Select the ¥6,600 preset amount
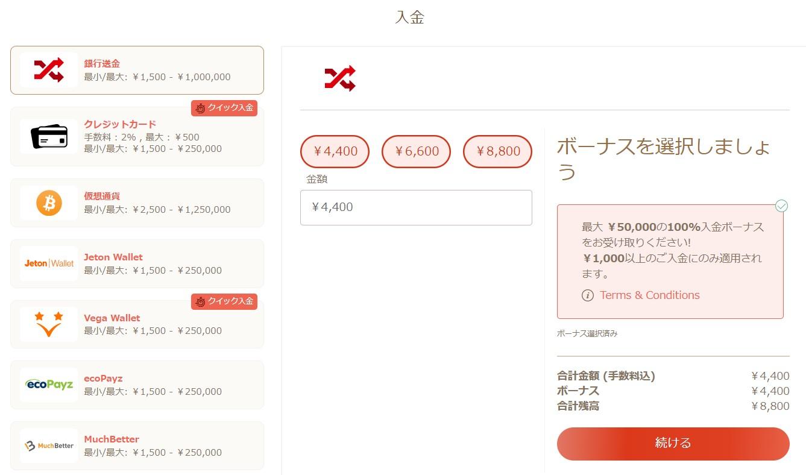 pyautogui.click(x=416, y=151)
